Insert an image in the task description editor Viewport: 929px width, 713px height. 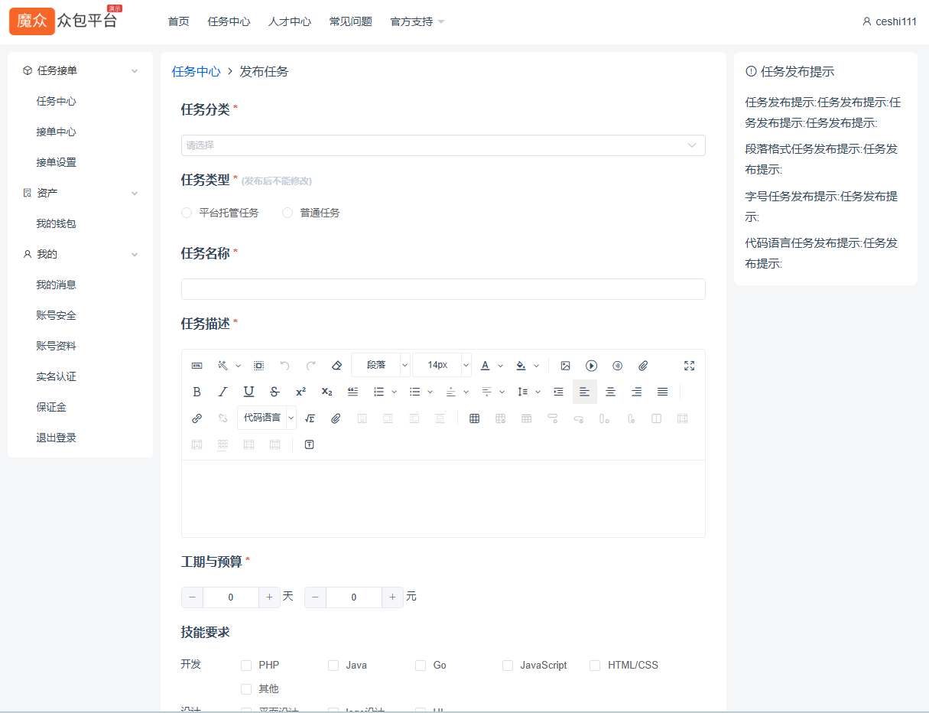[x=566, y=365]
